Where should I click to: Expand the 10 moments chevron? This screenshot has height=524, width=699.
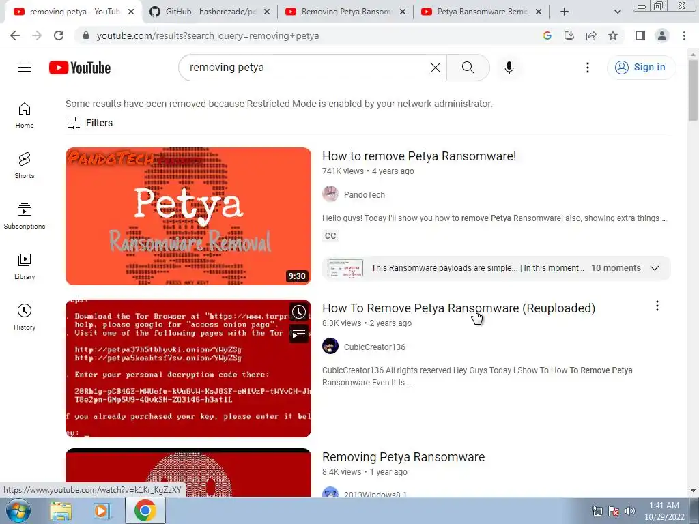(655, 267)
